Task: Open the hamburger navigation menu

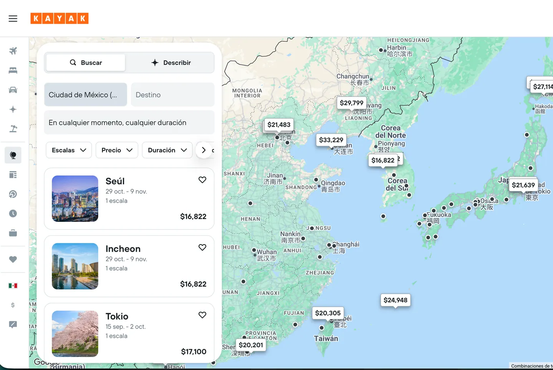Action: [13, 18]
